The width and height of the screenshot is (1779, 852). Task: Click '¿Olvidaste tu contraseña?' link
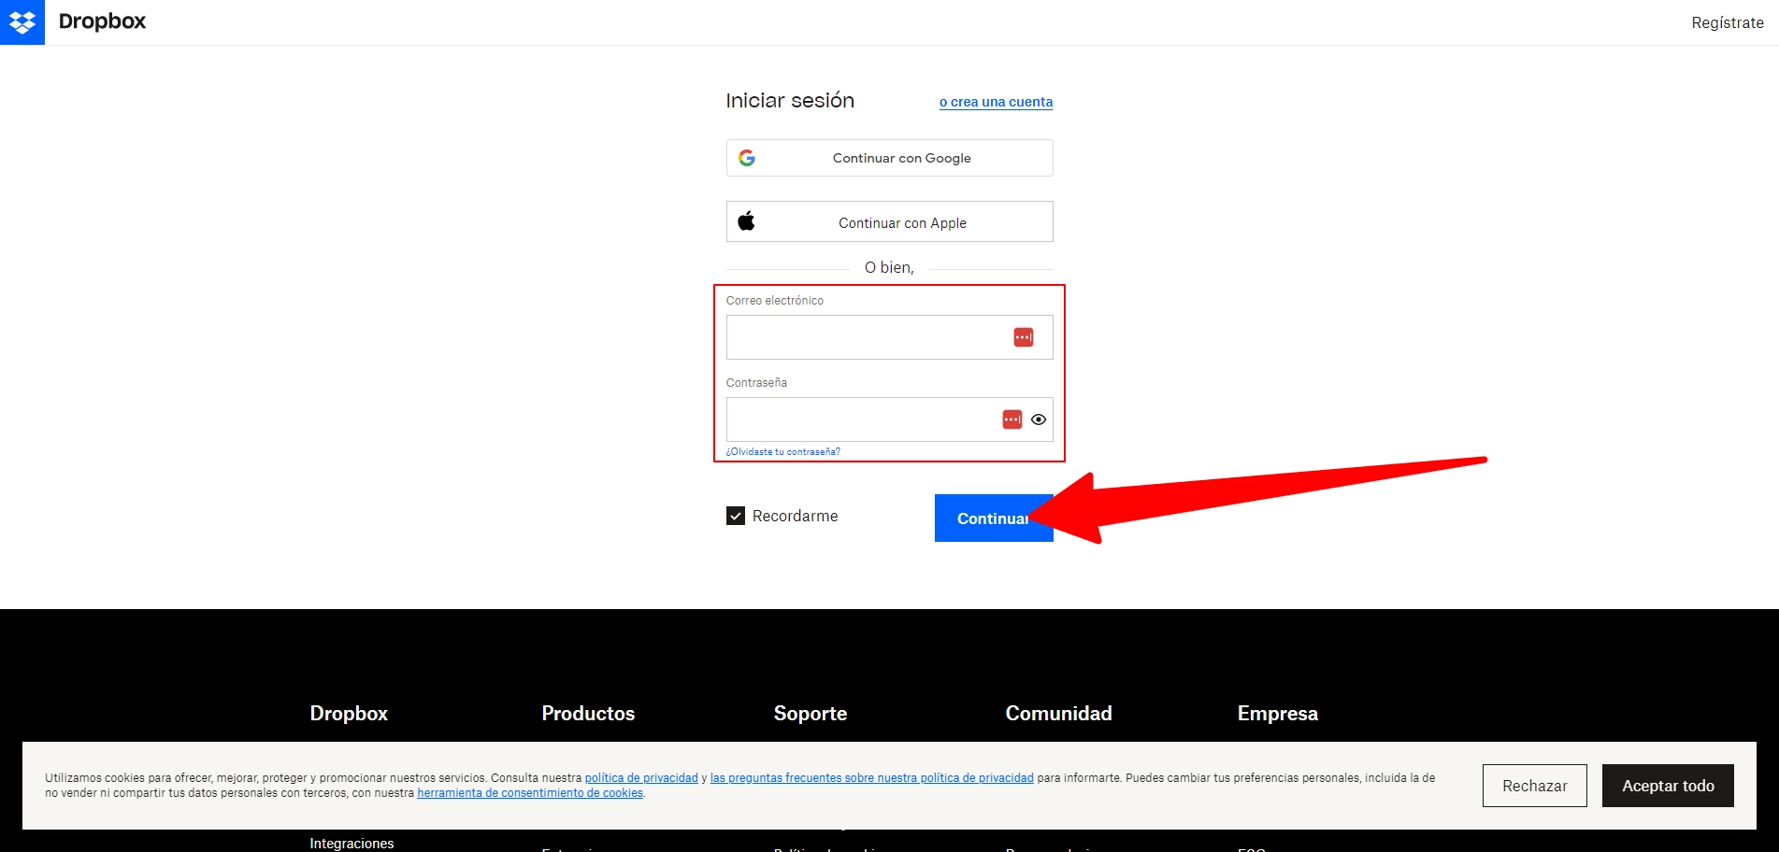[782, 451]
